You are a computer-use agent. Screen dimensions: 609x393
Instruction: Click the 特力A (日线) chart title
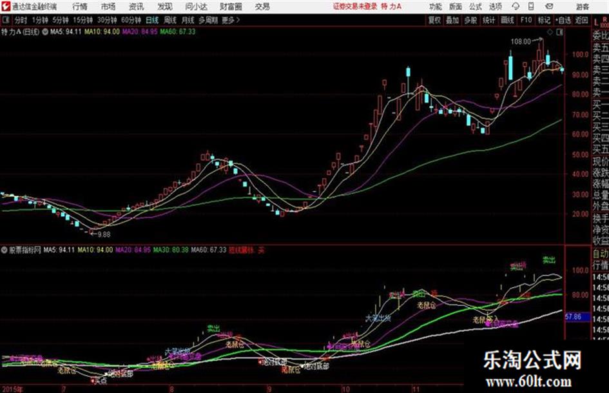pyautogui.click(x=20, y=32)
